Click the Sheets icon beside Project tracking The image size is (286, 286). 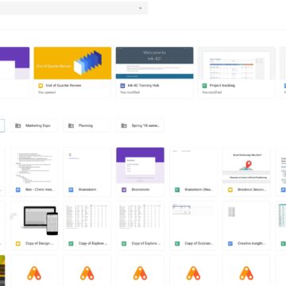(204, 86)
